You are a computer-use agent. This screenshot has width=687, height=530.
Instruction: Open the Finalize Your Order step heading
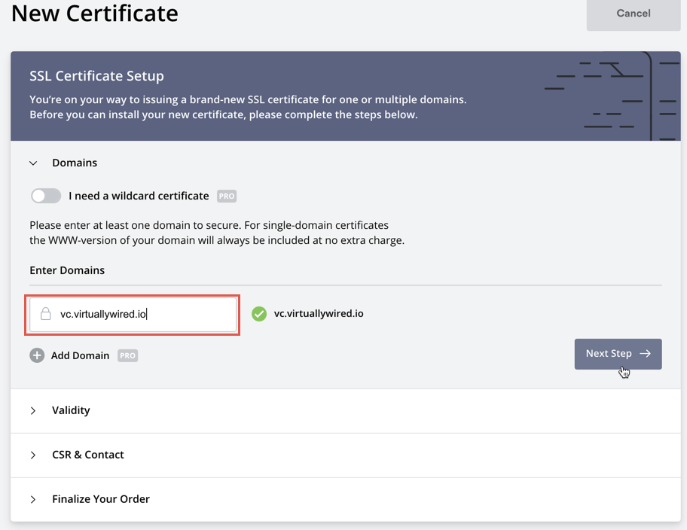[x=101, y=499]
